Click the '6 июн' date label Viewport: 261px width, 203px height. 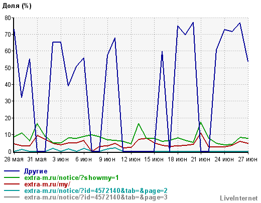click(84, 159)
